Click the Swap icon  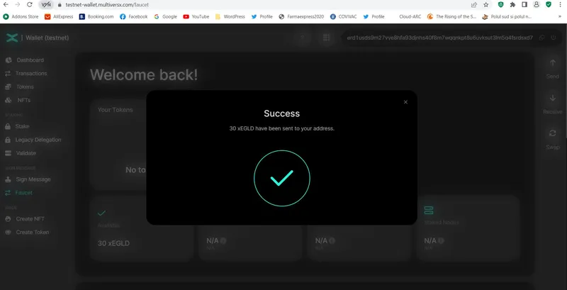(553, 133)
